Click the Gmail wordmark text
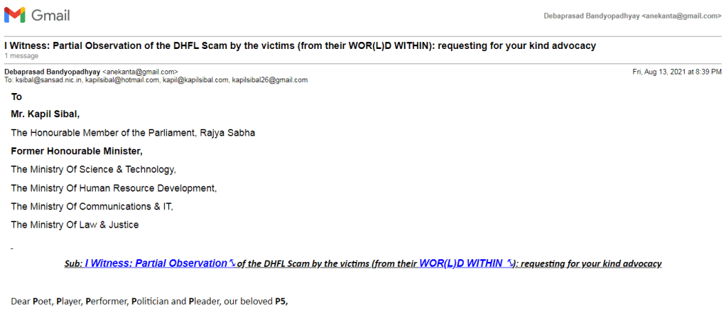The height and width of the screenshot is (313, 726). pyautogui.click(x=50, y=15)
